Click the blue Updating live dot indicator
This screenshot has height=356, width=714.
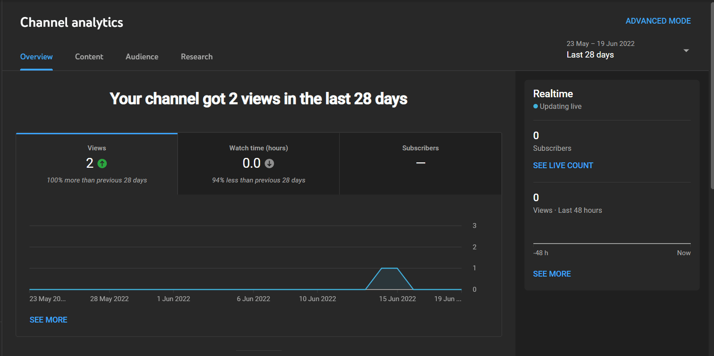[536, 106]
